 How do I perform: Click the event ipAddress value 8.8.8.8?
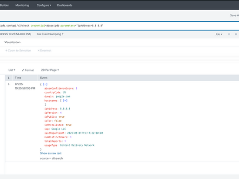[65, 109]
